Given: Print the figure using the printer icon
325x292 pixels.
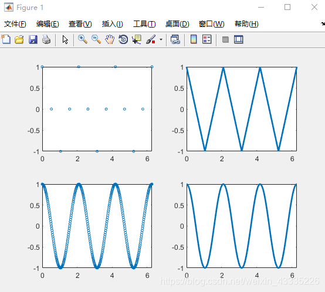Looking at the screenshot, I should (x=46, y=39).
